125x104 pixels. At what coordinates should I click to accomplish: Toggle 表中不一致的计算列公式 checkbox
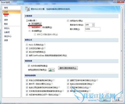[27, 84]
